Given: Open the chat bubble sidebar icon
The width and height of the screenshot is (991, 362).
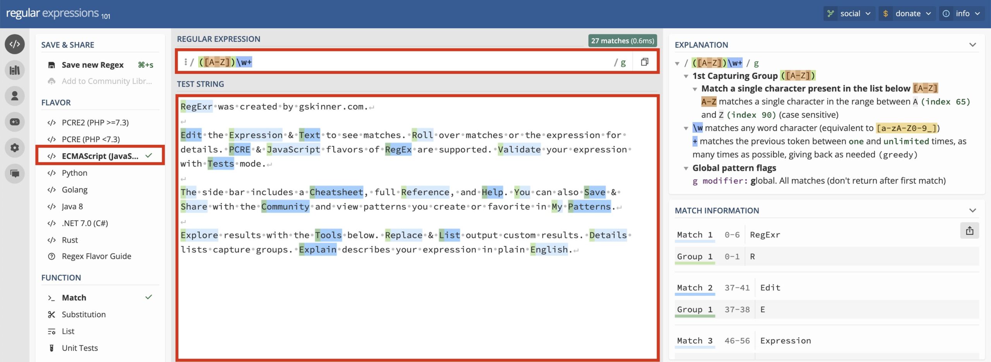Looking at the screenshot, I should pos(15,173).
